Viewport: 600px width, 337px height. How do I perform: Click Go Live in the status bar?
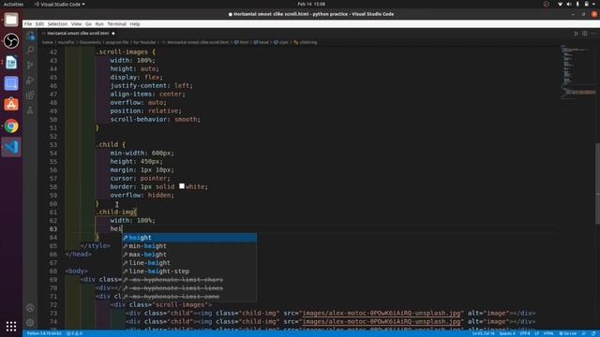coord(568,333)
